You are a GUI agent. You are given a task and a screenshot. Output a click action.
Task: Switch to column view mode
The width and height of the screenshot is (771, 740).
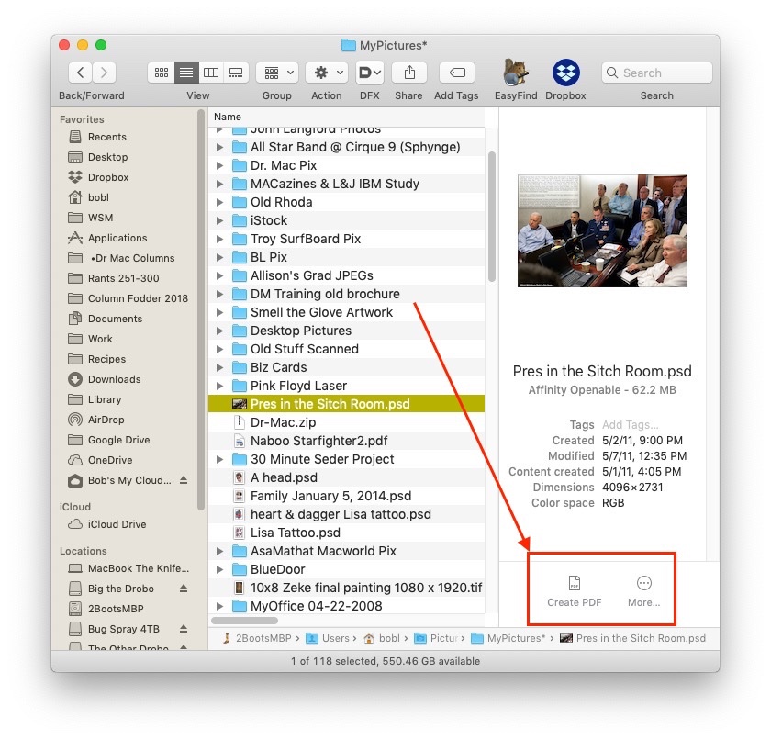tap(211, 73)
